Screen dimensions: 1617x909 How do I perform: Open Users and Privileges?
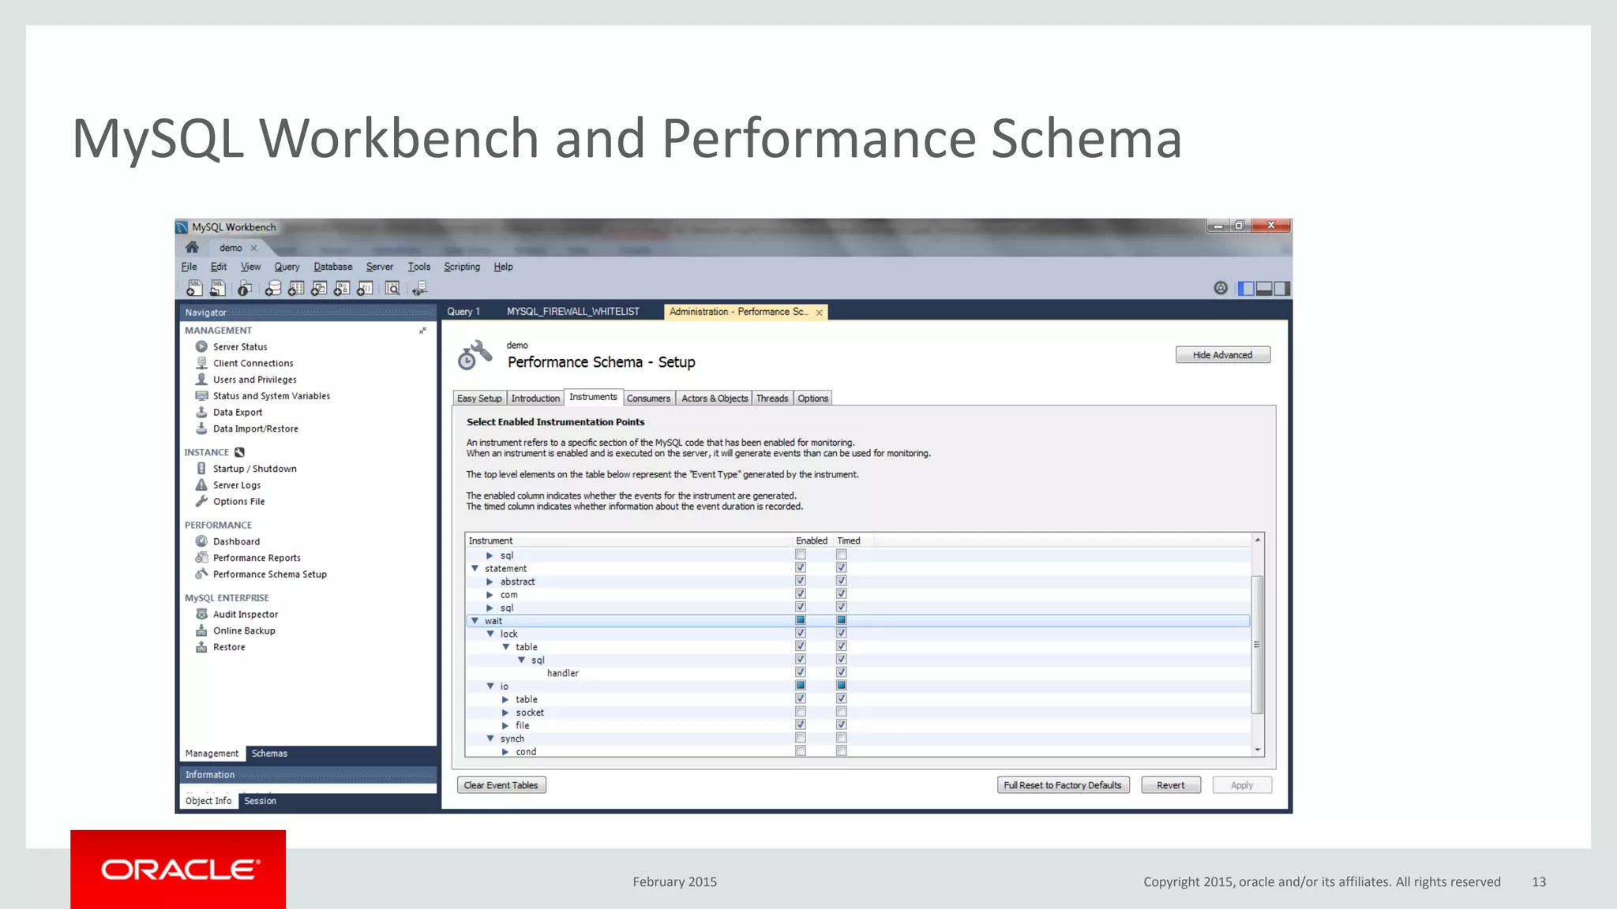coord(254,380)
